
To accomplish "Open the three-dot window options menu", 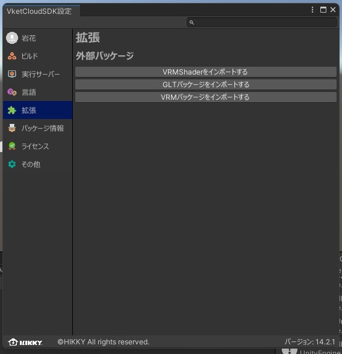I will tap(312, 10).
